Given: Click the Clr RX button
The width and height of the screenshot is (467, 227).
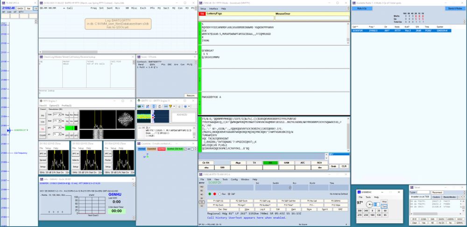Looking at the screenshot, I should click(x=206, y=163).
